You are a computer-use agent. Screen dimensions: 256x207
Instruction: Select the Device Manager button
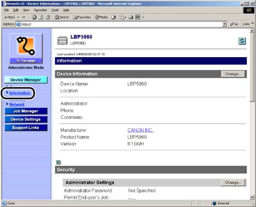coord(26,80)
